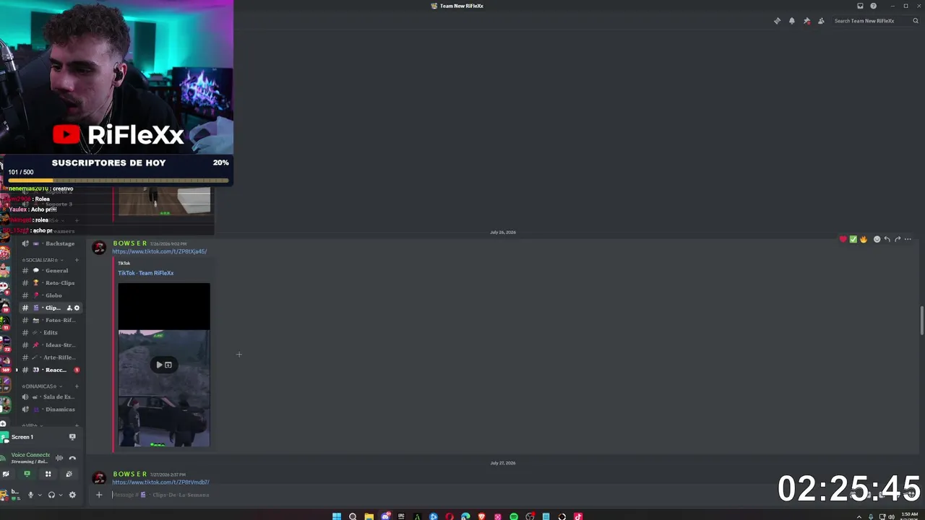The height and width of the screenshot is (520, 925).
Task: Focus the Clips-De-La-Semana message box
Action: point(477,495)
